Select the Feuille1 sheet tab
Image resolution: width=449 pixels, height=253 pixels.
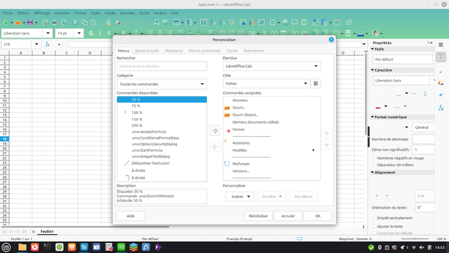pos(47,232)
